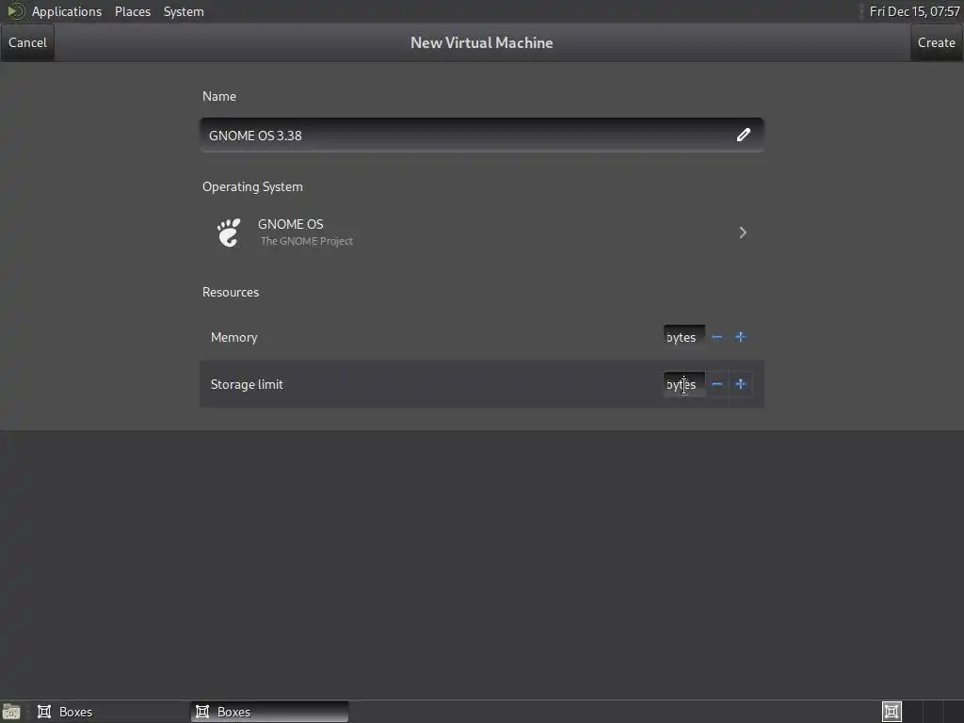Click the Applications menu logo icon

(15, 11)
